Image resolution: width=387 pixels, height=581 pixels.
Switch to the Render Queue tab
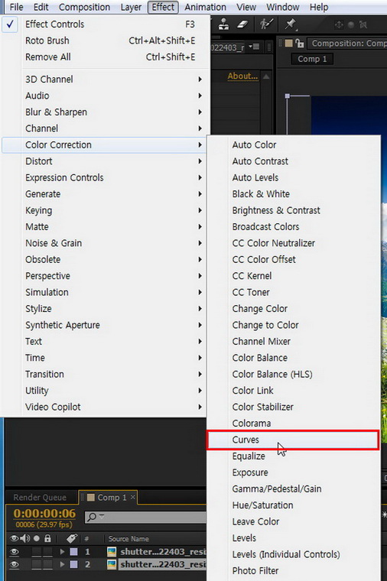40,497
